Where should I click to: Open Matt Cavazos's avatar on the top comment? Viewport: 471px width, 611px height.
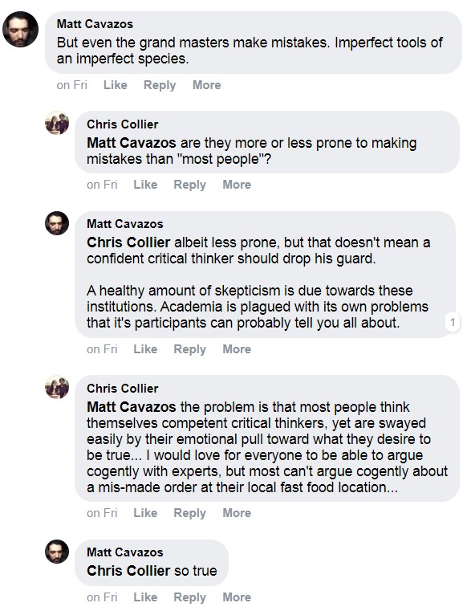point(20,29)
